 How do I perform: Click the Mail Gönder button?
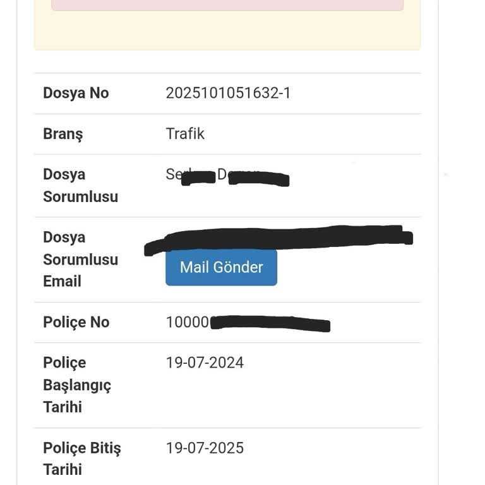pos(221,267)
